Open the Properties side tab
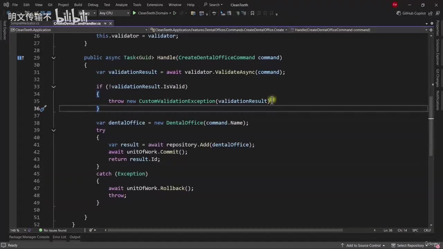The height and width of the screenshot is (249, 443). [x=438, y=28]
